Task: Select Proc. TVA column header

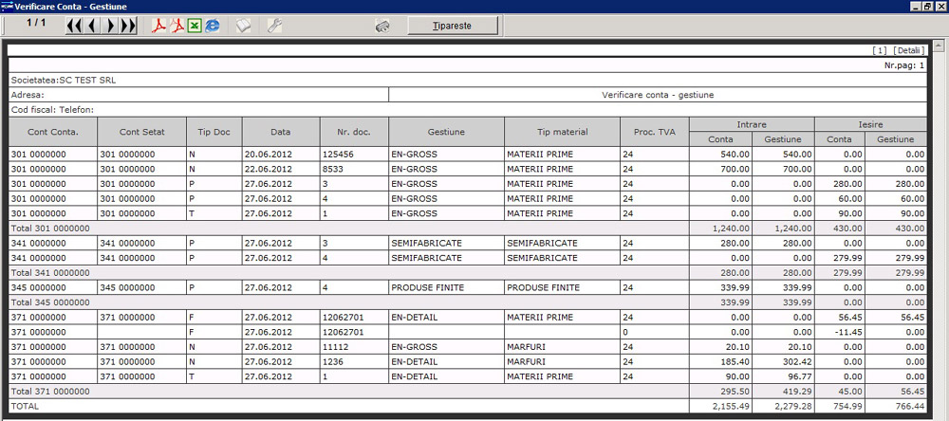Action: pos(655,132)
